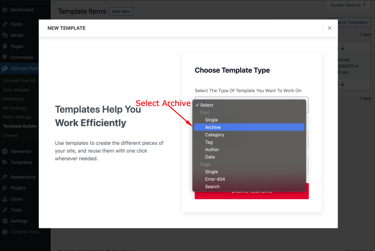Open Template Builder submenu item
This screenshot has width=375, height=251.
click(x=20, y=126)
